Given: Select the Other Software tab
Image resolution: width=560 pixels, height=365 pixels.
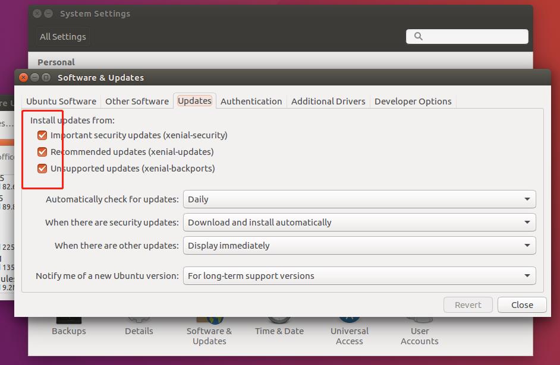Looking at the screenshot, I should pyautogui.click(x=137, y=101).
